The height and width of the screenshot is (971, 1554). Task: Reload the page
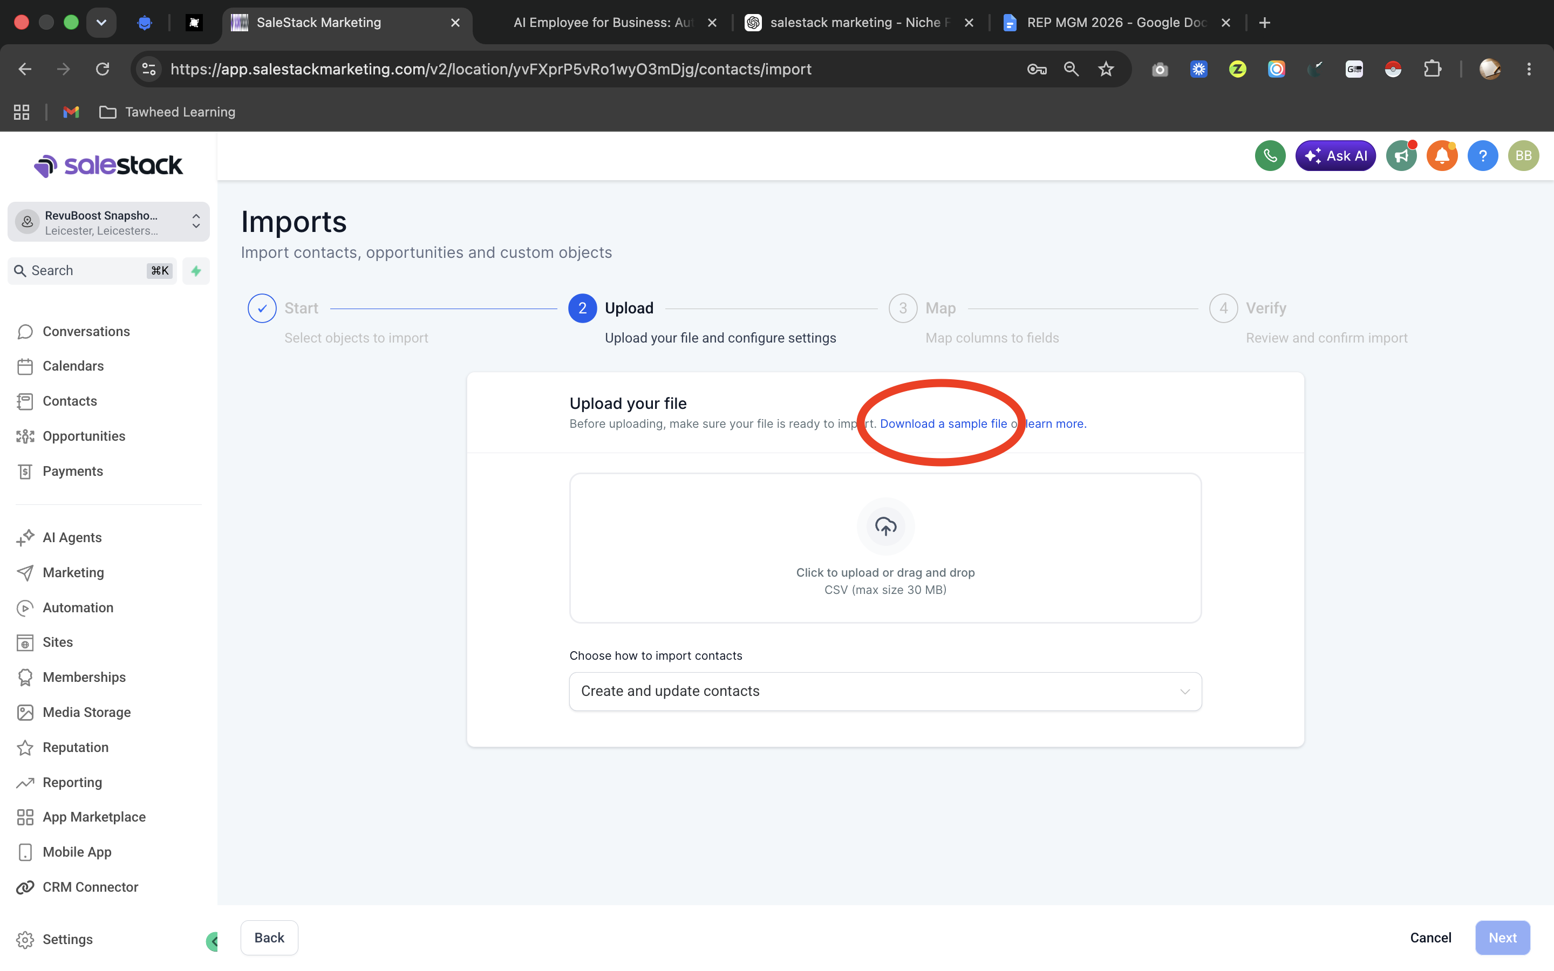102,70
